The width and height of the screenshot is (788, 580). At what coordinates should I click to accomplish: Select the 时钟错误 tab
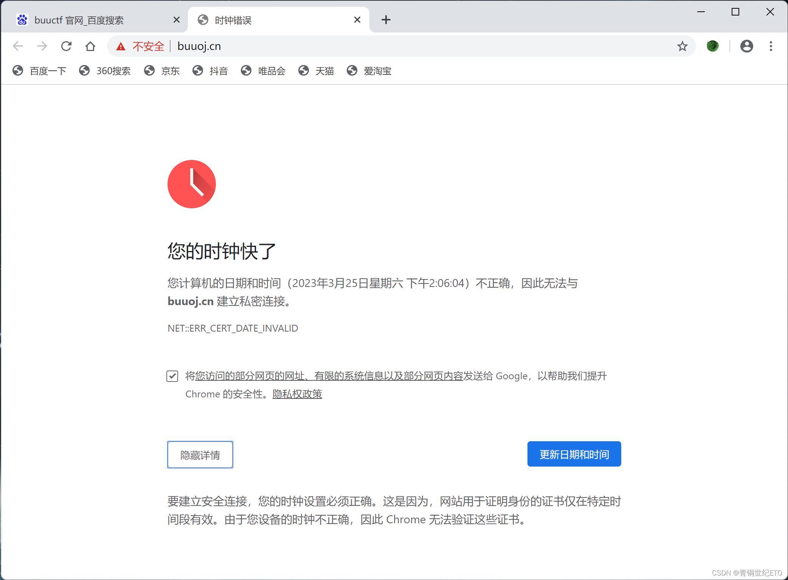(x=278, y=20)
